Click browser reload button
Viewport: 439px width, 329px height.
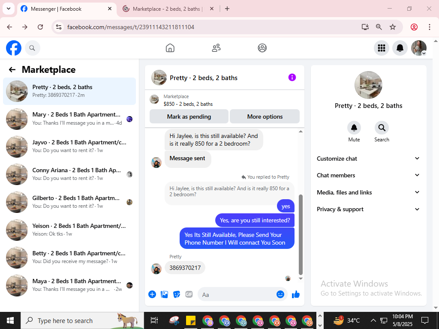tap(40, 27)
